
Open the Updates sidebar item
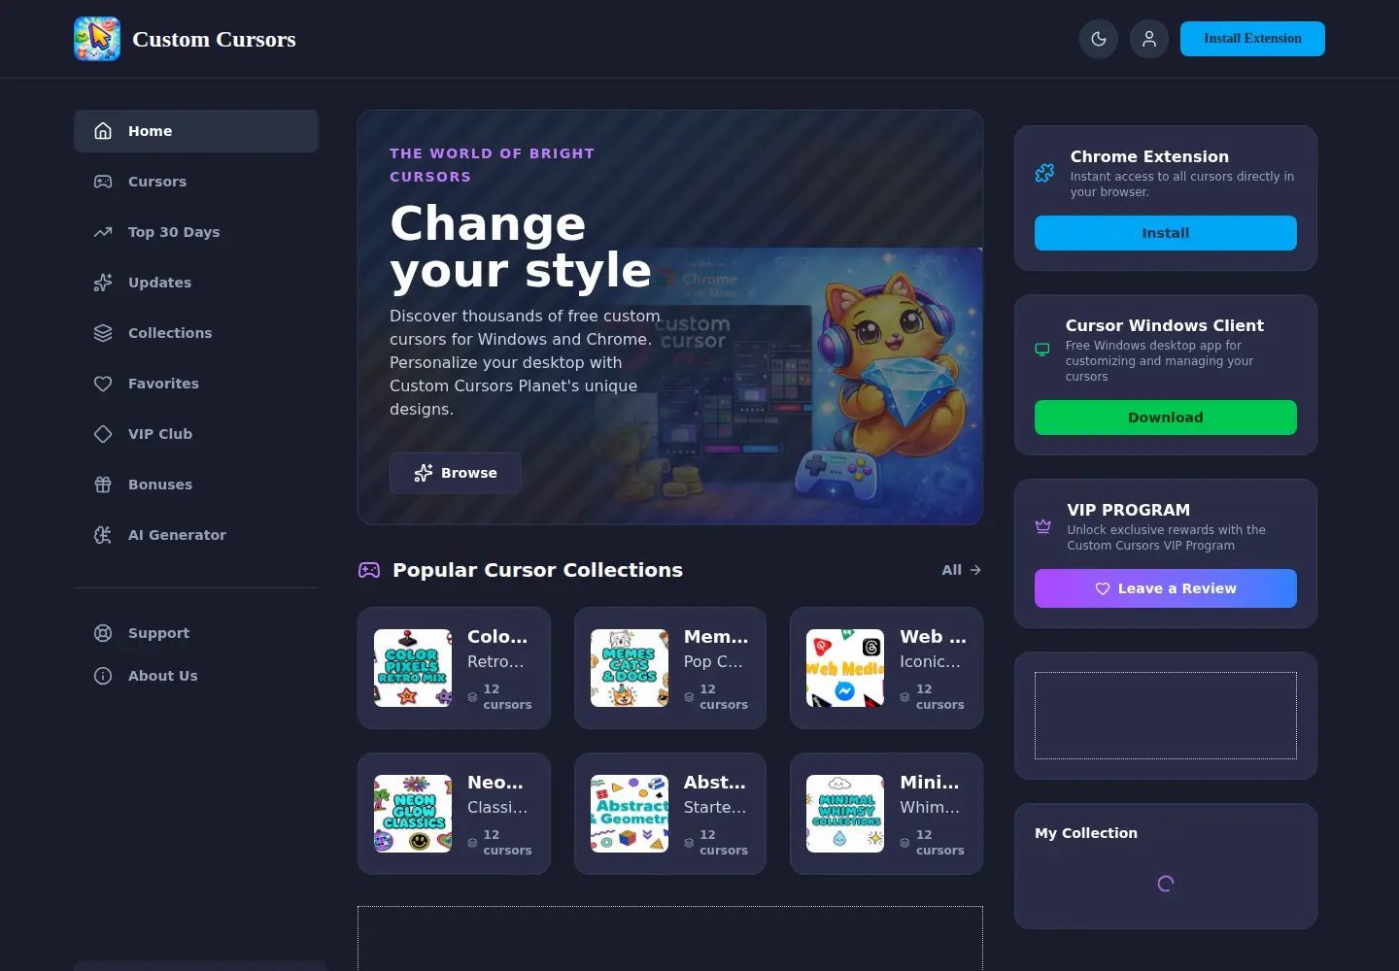click(x=196, y=283)
